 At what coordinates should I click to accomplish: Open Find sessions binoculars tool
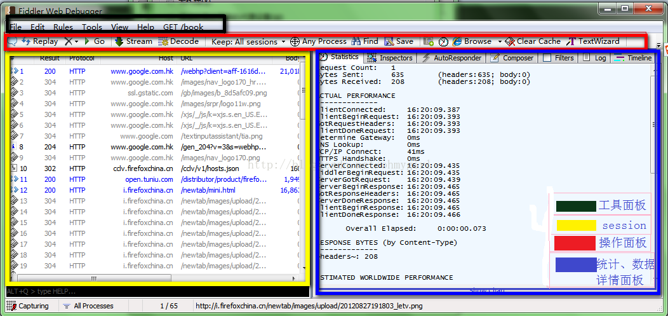click(x=364, y=41)
